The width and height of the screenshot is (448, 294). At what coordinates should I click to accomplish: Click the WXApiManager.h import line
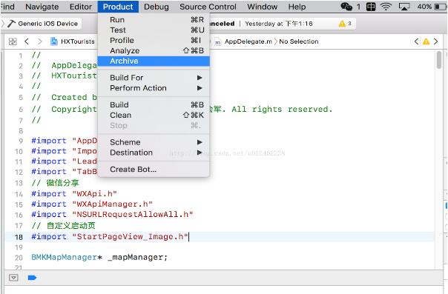click(x=92, y=204)
